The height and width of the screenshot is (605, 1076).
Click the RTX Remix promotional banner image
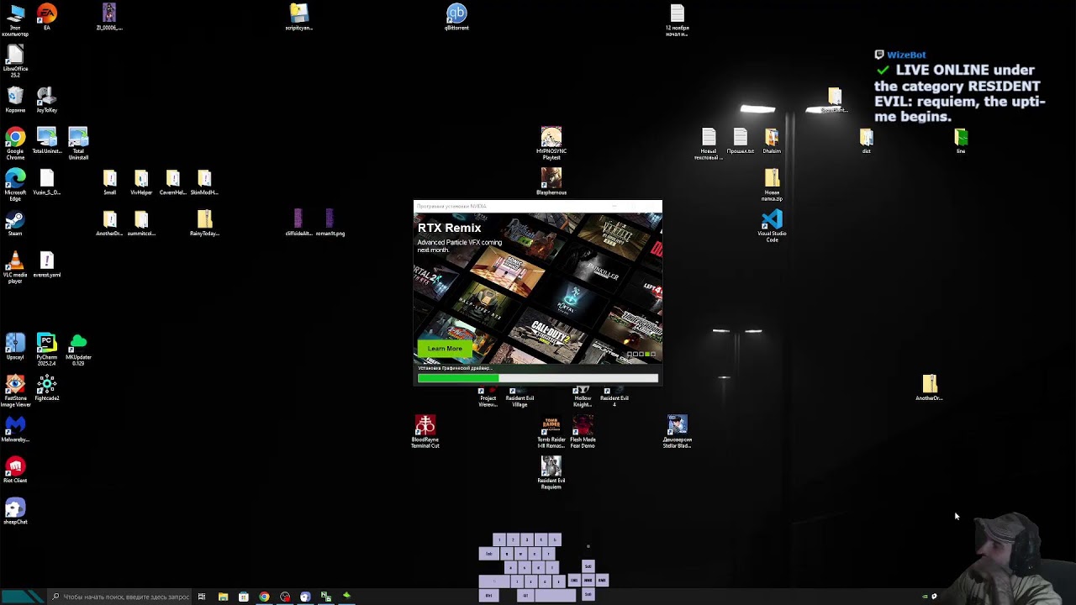(x=538, y=289)
